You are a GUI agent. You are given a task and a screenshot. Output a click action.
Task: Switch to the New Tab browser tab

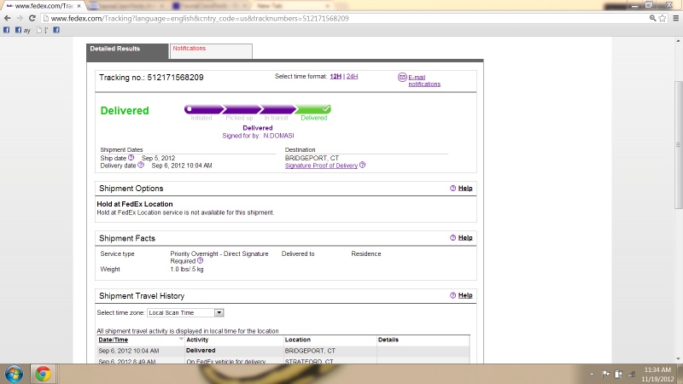pyautogui.click(x=289, y=6)
